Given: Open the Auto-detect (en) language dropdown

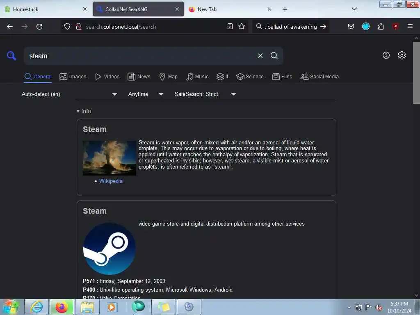Looking at the screenshot, I should click(69, 94).
